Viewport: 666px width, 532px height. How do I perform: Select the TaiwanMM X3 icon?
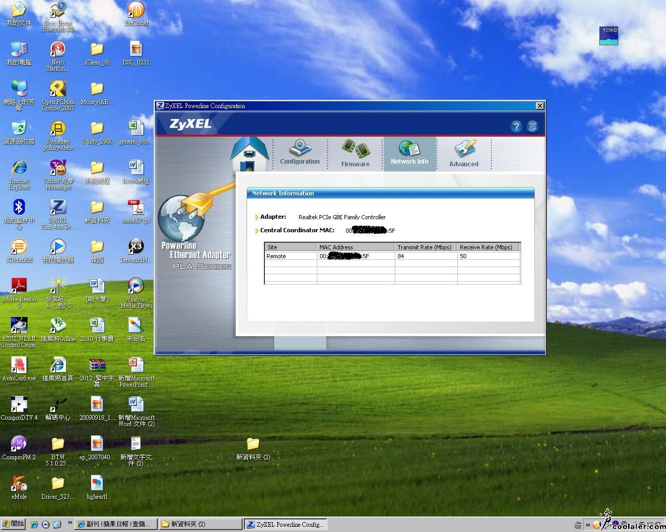click(x=136, y=251)
